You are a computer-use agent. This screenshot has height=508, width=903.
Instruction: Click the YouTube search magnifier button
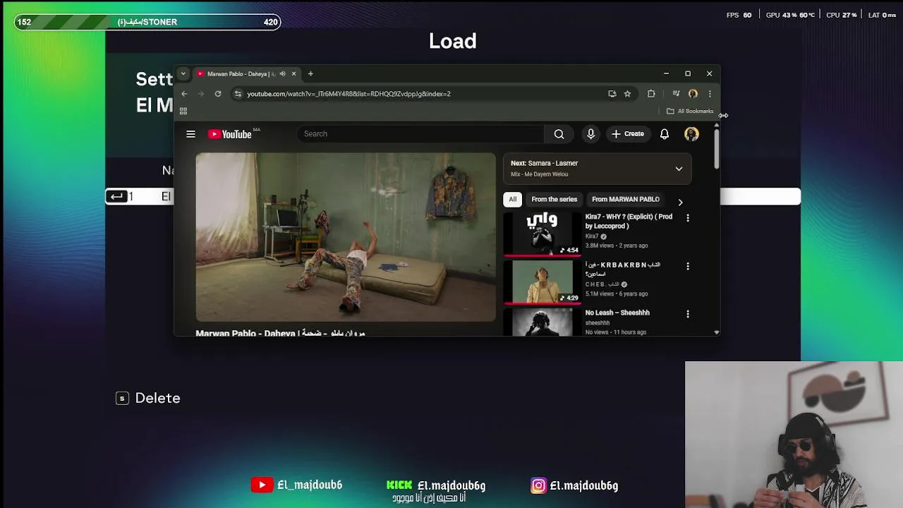[559, 134]
